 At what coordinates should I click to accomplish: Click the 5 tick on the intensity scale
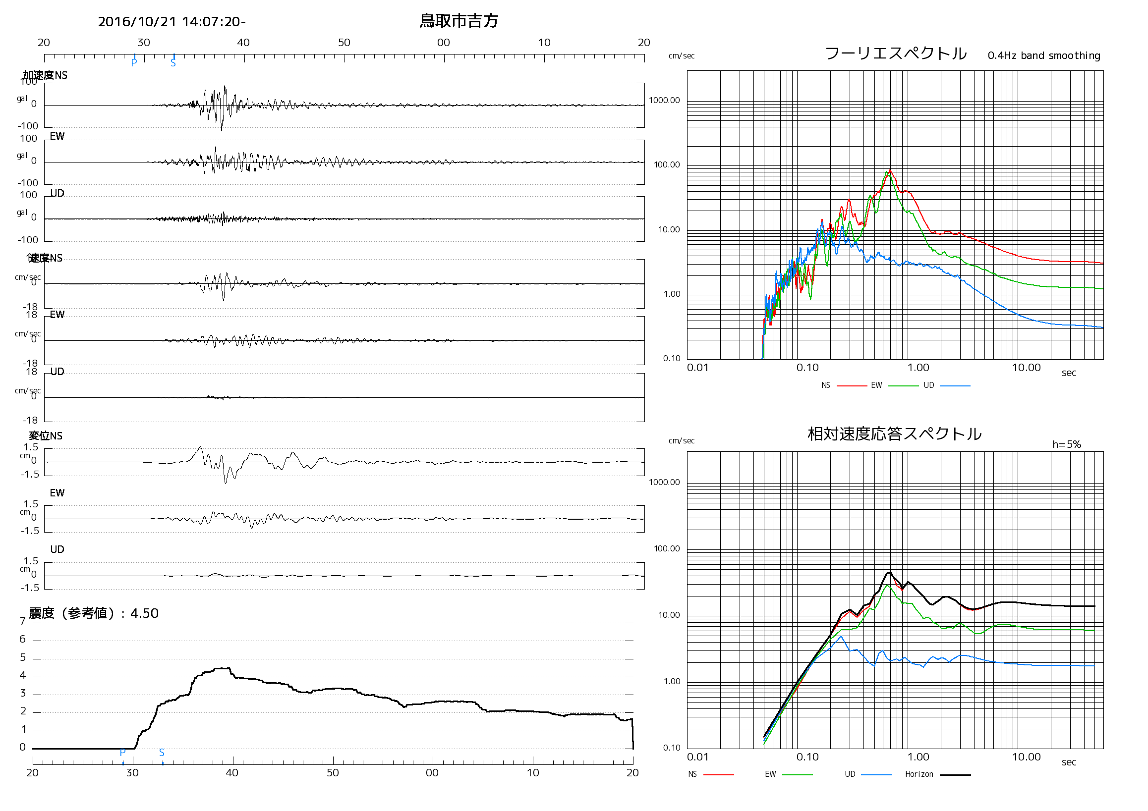pos(22,658)
